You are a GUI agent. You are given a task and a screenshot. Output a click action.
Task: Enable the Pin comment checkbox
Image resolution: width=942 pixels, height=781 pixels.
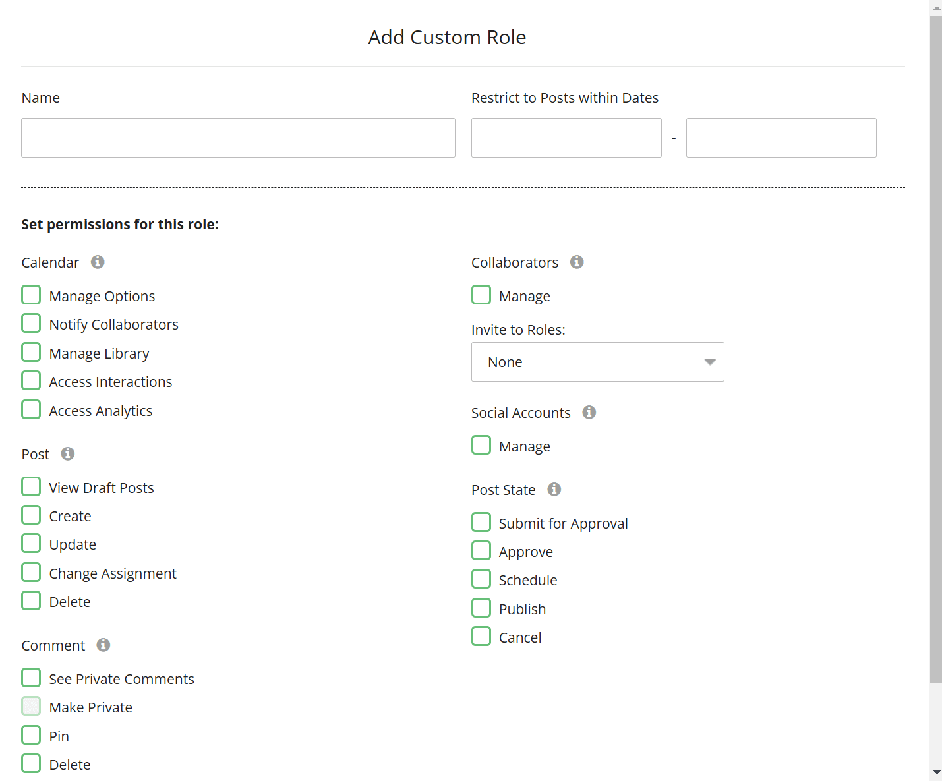point(31,735)
